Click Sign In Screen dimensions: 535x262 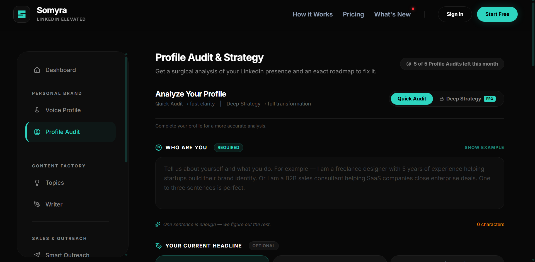(x=455, y=14)
